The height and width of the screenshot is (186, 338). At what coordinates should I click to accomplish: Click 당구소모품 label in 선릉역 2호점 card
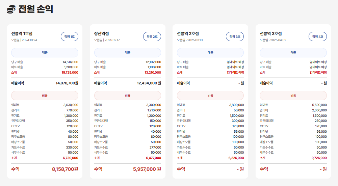184,137
